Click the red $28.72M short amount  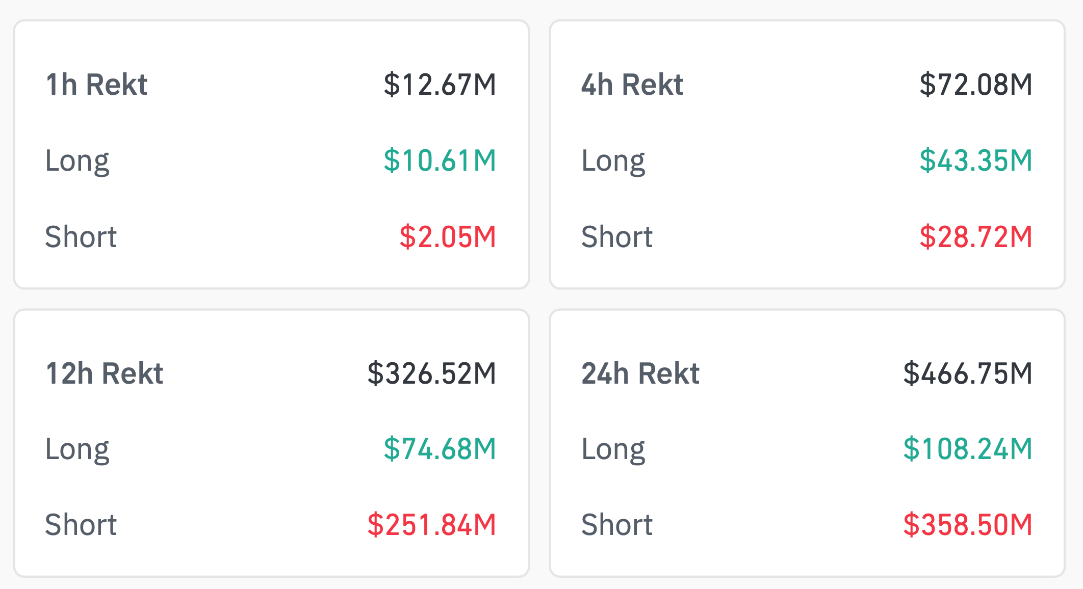point(976,237)
